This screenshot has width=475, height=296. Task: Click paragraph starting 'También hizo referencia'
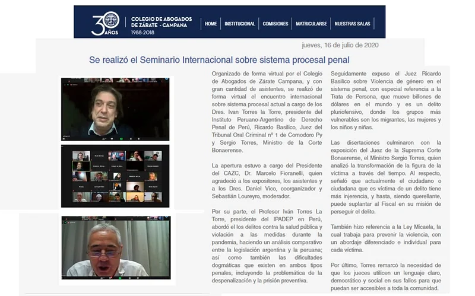(x=385, y=238)
